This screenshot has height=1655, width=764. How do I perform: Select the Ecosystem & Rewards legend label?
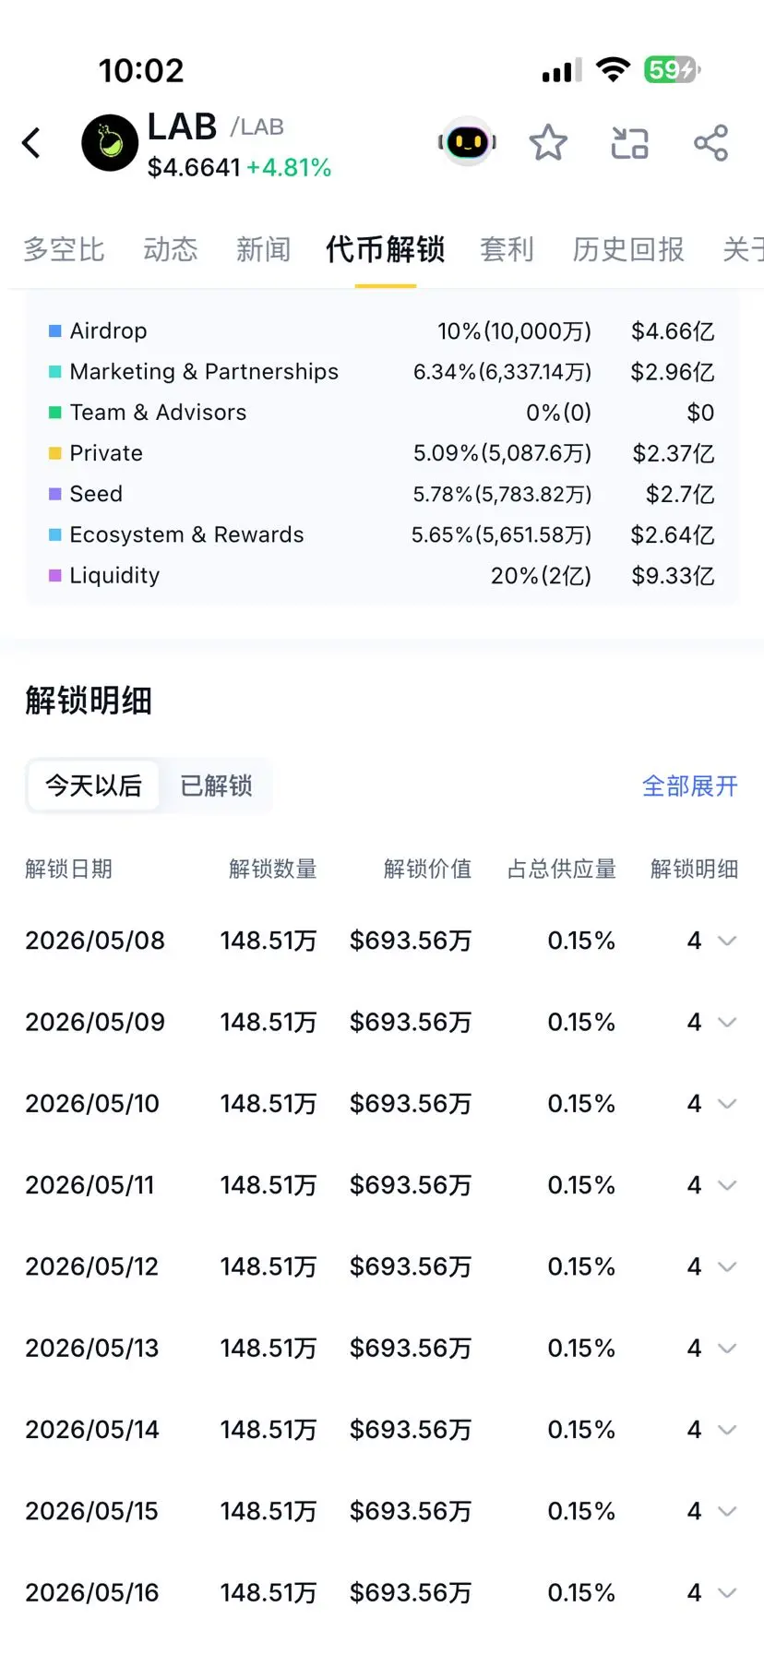tap(186, 534)
